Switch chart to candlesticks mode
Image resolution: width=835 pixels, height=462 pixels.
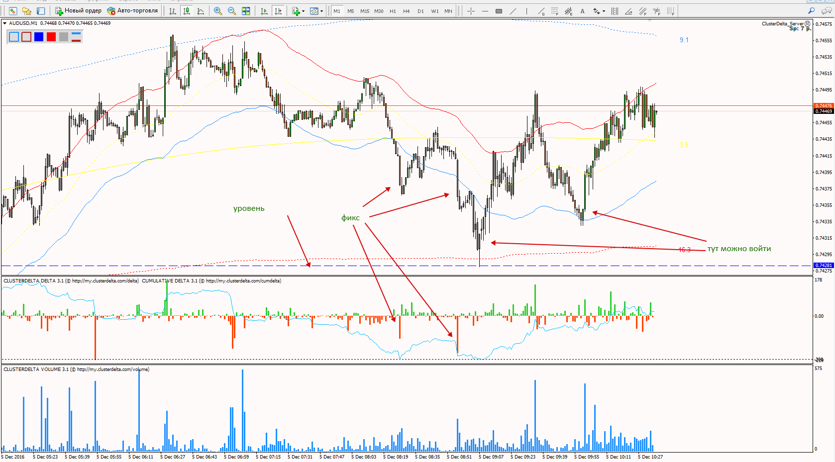[x=187, y=10]
